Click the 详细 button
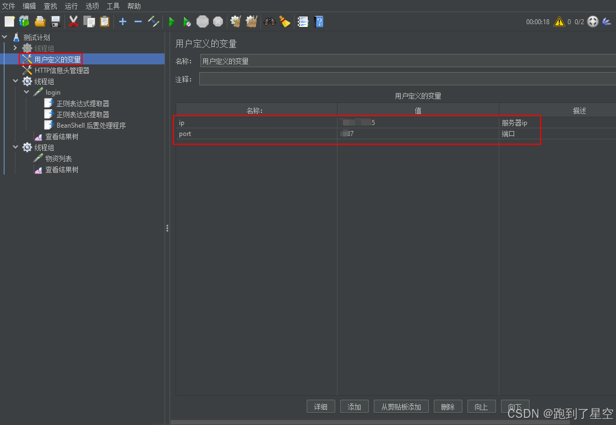Screen dimensions: 616x425 click(320, 406)
